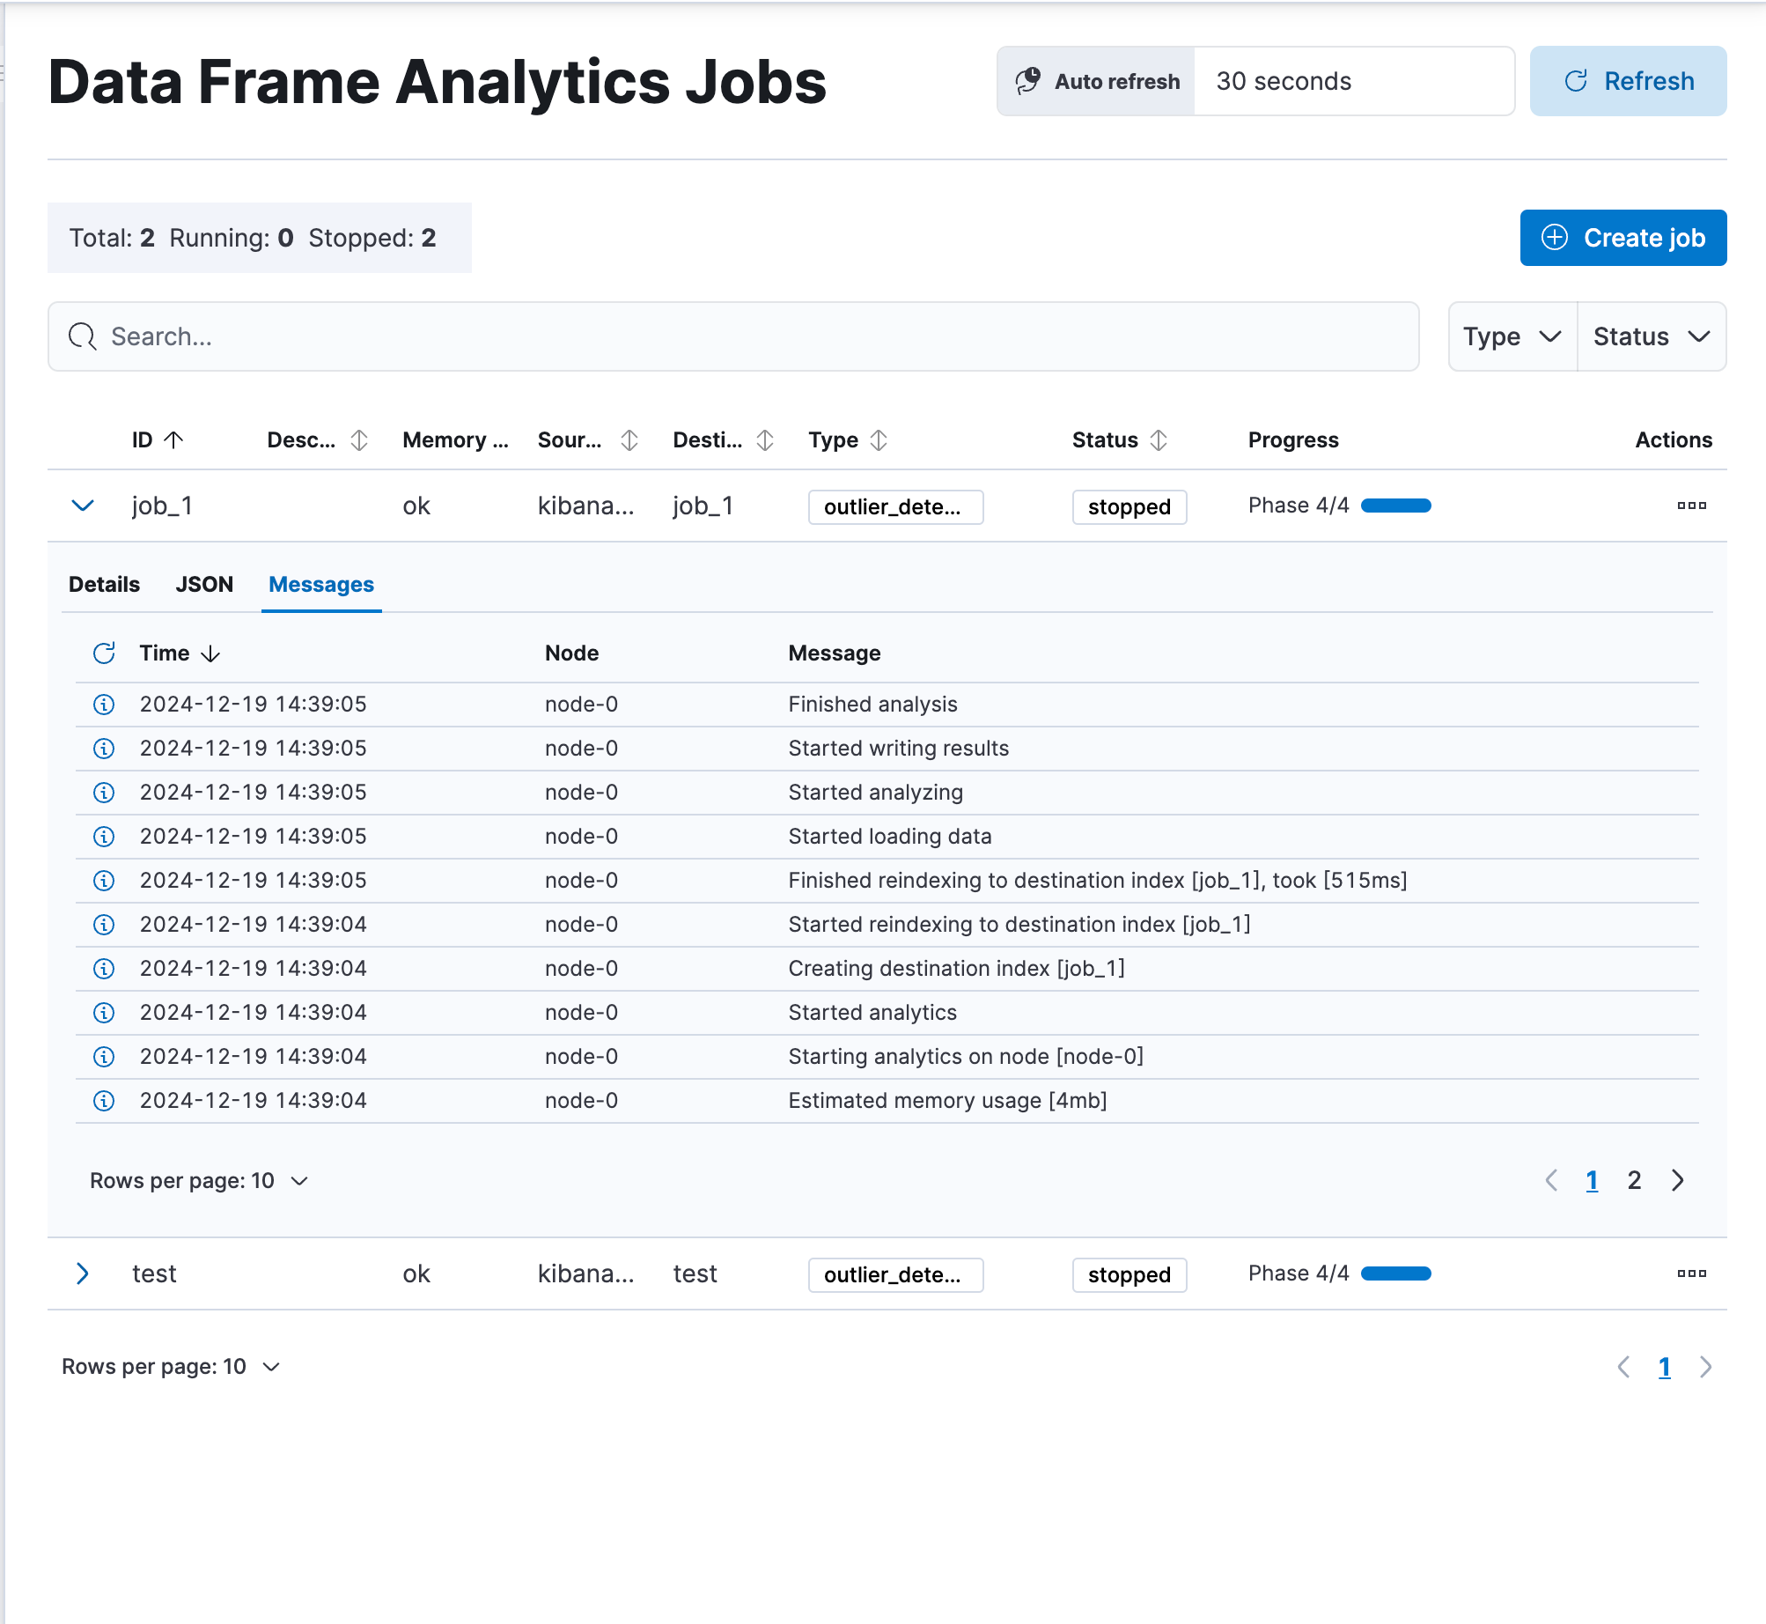Image resolution: width=1766 pixels, height=1624 pixels.
Task: Click messages next page arrow
Action: tap(1678, 1180)
